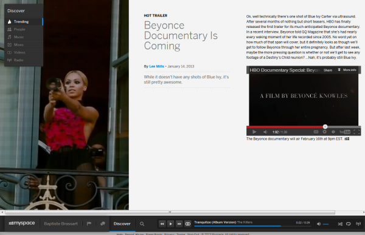Click the HBO Documentary Special video title
The image size is (365, 235).
pyautogui.click(x=285, y=70)
